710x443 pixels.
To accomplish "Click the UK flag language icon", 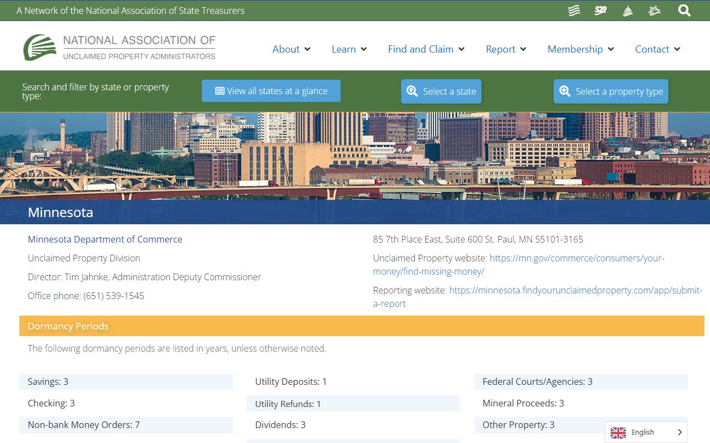I will [618, 432].
